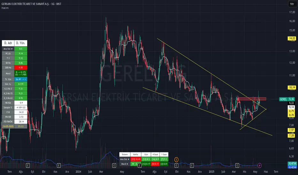Click the yellow 8,70 price label

[x=292, y=115]
